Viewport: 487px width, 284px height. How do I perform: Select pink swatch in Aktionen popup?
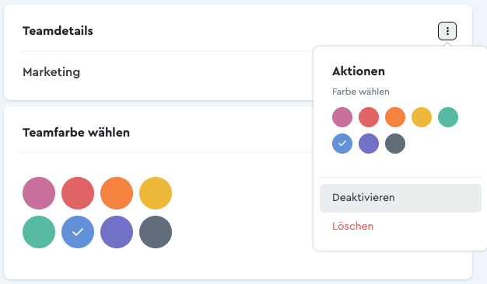(x=342, y=117)
